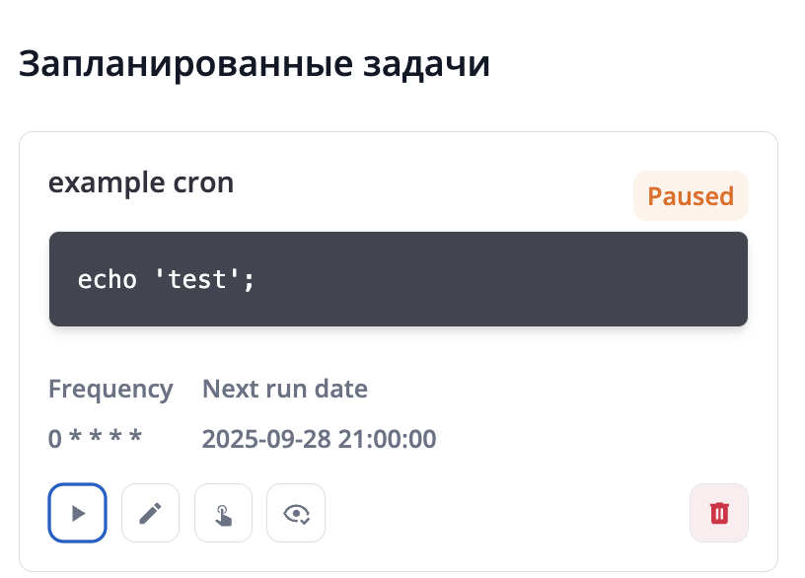The image size is (805, 578).
Task: Click the orange Paused status badge
Action: pyautogui.click(x=691, y=196)
